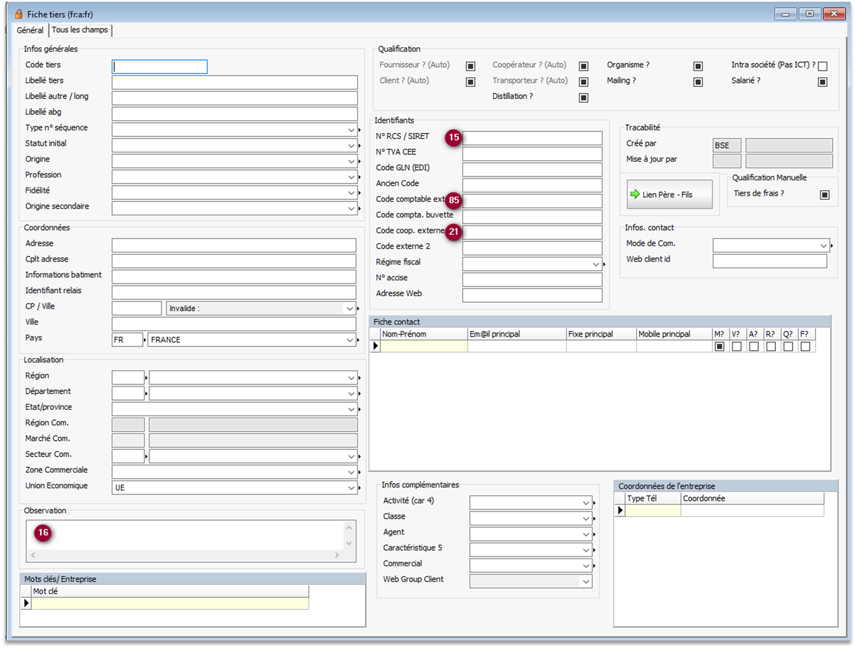The height and width of the screenshot is (649, 856).
Task: Click the red badge numbered 16 in Observation
Action: (x=43, y=533)
